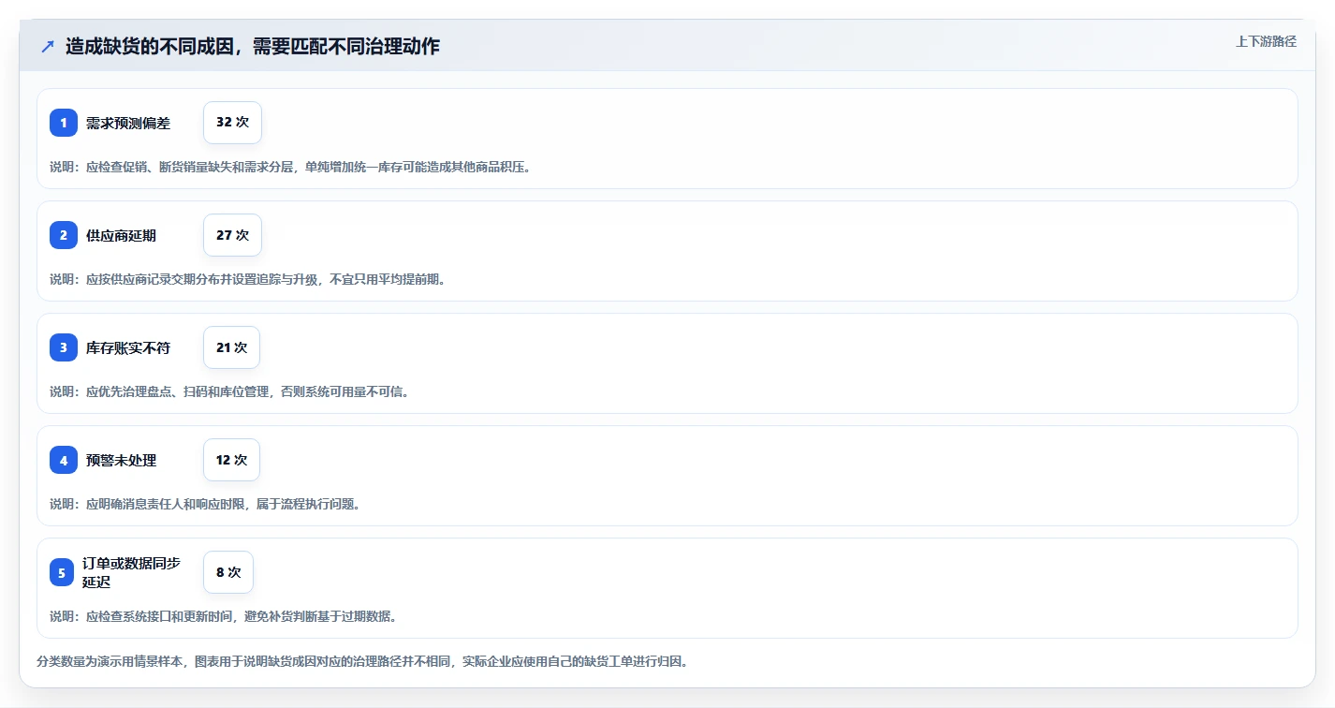Select the 32 次 count chip
This screenshot has height=708, width=1335.
pyautogui.click(x=232, y=123)
